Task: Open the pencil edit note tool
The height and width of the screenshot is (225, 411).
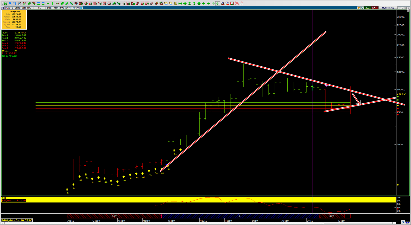Action: click(x=20, y=3)
